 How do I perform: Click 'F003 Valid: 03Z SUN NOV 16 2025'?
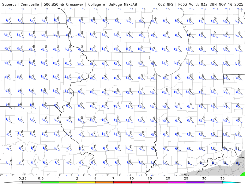tap(211, 4)
